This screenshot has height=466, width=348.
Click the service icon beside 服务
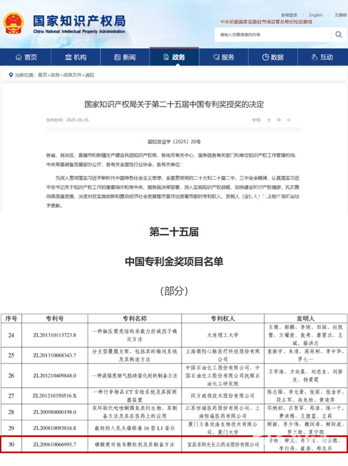(x=216, y=57)
